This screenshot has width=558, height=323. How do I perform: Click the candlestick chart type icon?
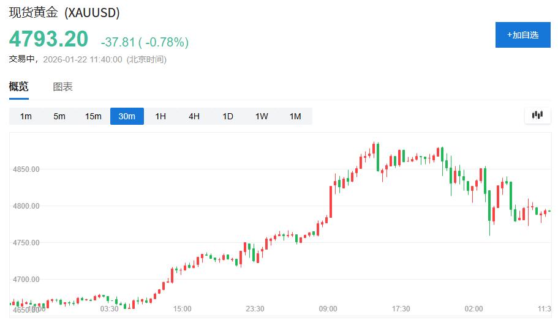click(x=538, y=115)
